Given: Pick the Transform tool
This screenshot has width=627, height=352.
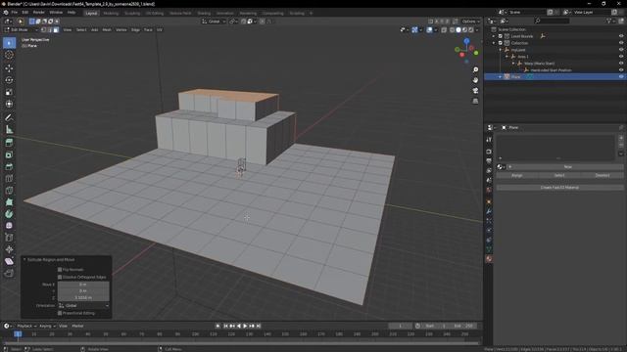Looking at the screenshot, I should 9,104.
